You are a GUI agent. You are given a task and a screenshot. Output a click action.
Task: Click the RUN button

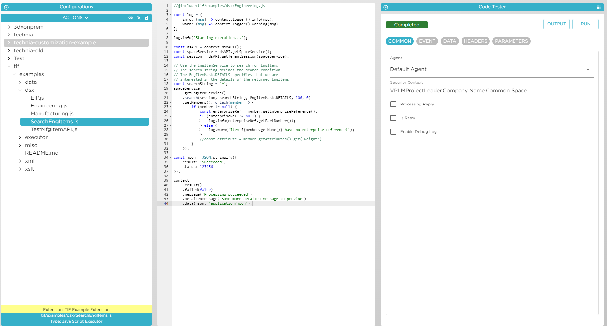[x=585, y=24]
